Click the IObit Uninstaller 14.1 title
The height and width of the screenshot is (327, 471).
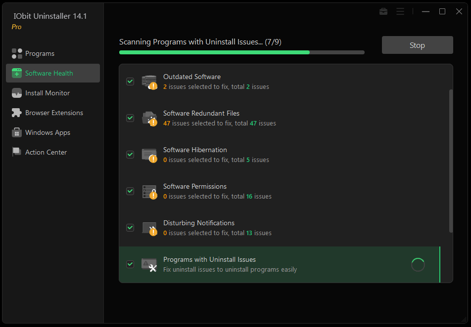point(50,16)
